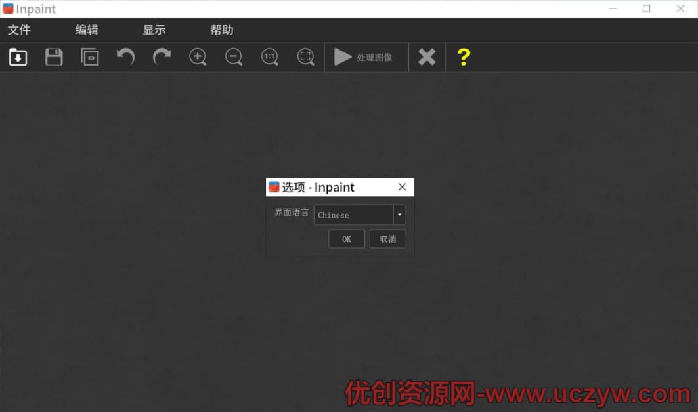This screenshot has height=412, width=698.
Task: Confirm language selection with OK
Action: coord(346,239)
